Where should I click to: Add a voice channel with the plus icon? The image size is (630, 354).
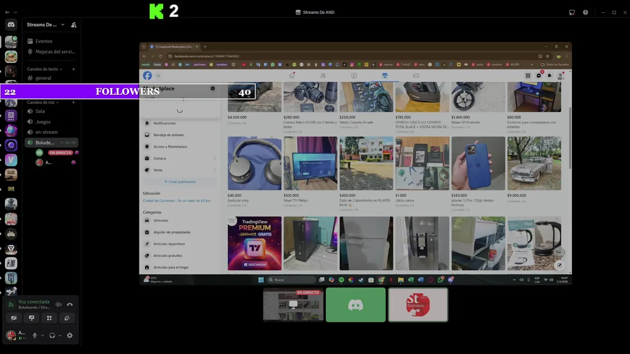point(73,102)
